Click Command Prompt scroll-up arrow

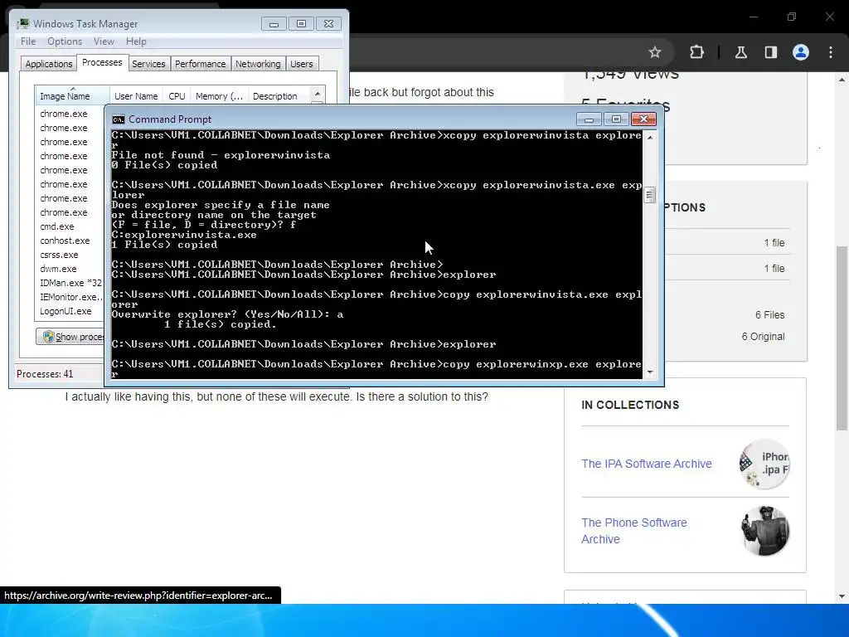[650, 138]
